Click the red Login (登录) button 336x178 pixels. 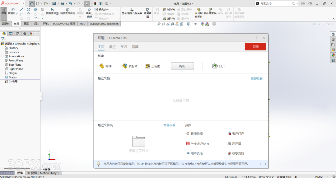tap(255, 47)
